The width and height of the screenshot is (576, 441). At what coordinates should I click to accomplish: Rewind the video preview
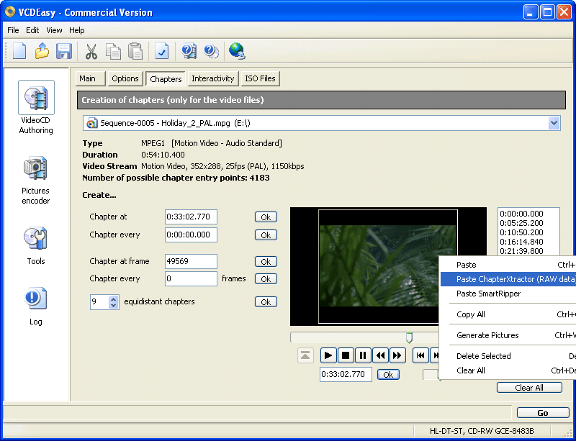381,355
